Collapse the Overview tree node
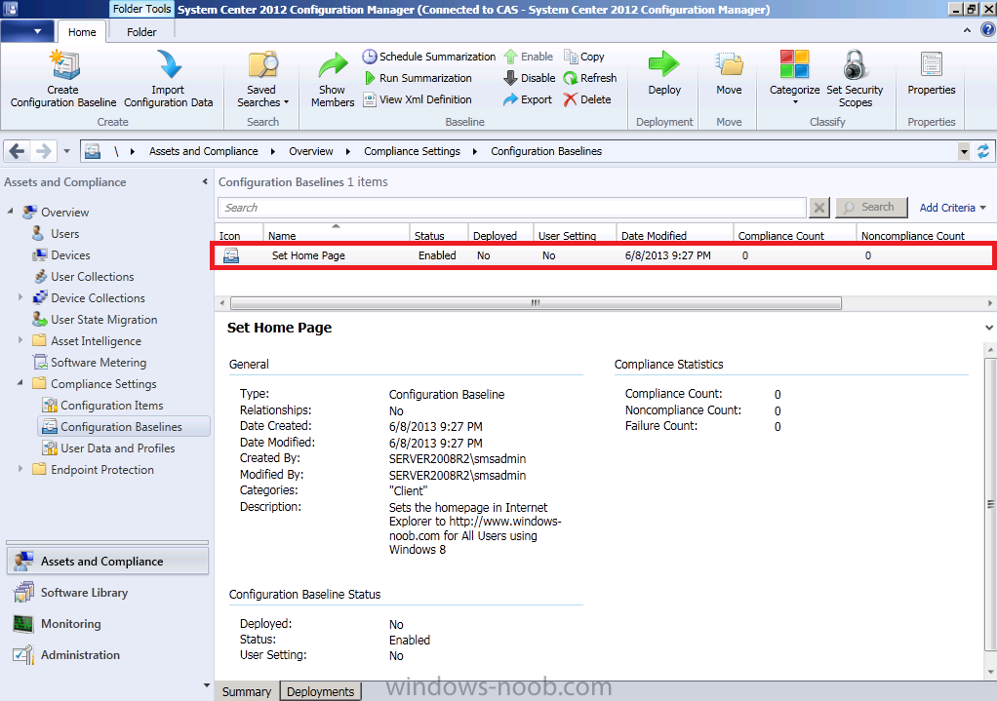 point(10,211)
